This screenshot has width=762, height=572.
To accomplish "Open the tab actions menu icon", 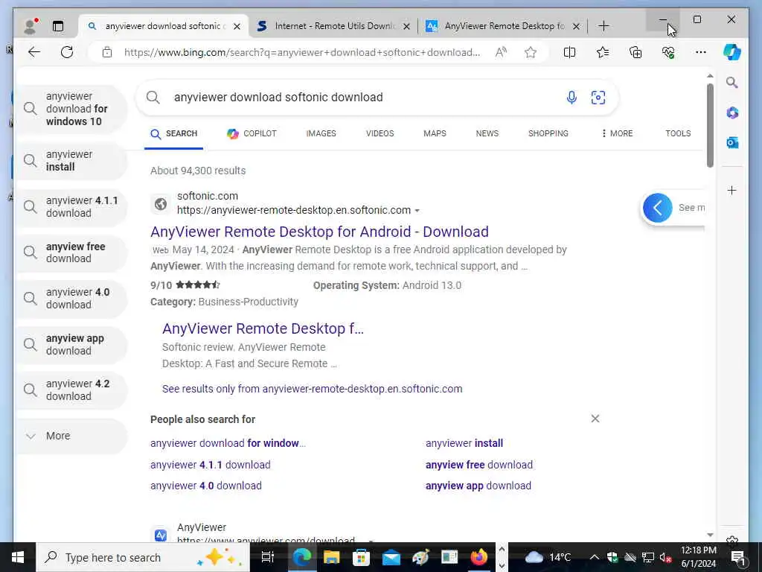I will pyautogui.click(x=58, y=26).
